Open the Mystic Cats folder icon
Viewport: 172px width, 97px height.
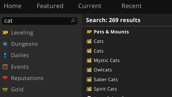click(89, 60)
